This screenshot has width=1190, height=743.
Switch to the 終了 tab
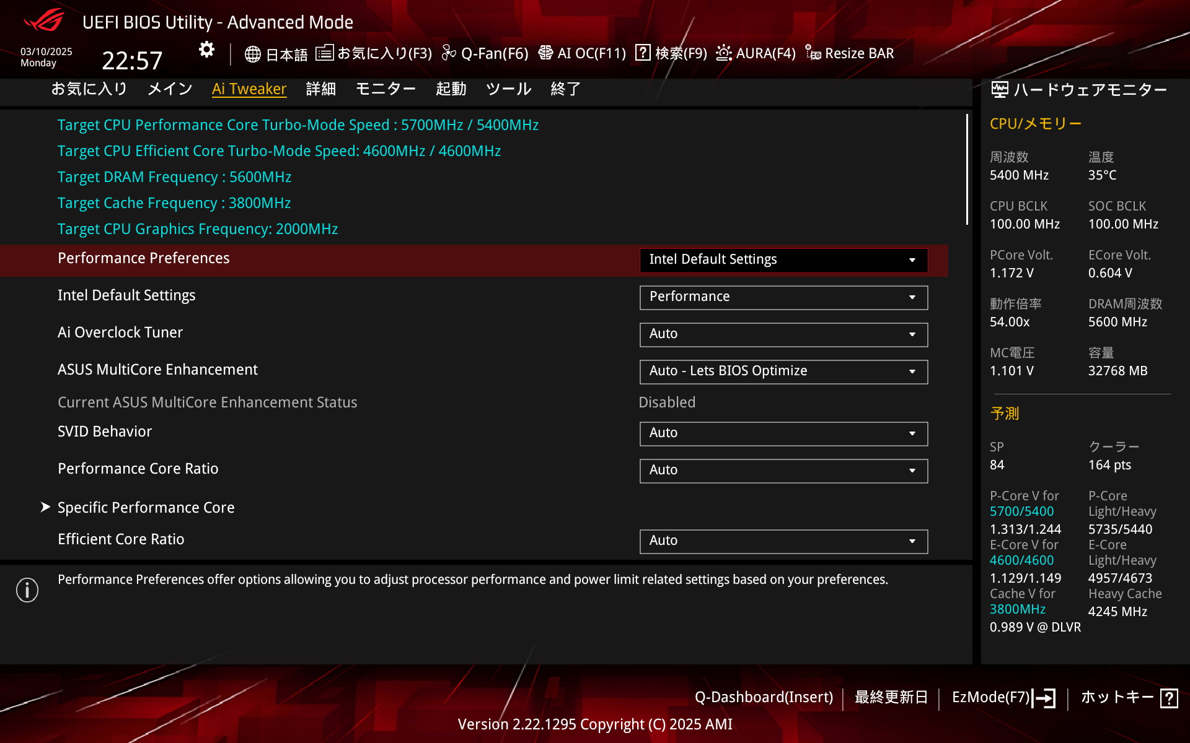565,89
